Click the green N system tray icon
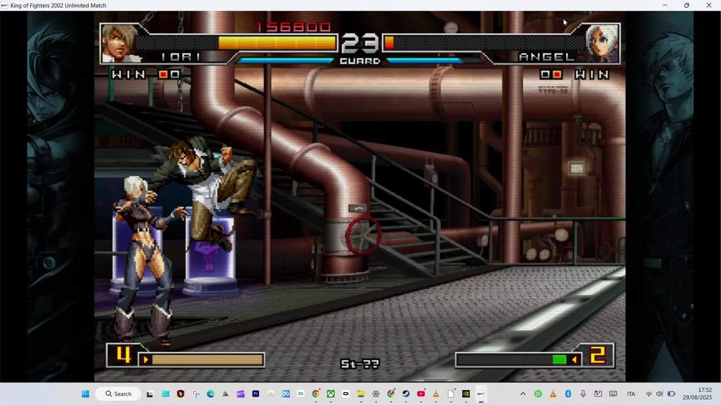The width and height of the screenshot is (721, 405). (x=538, y=394)
